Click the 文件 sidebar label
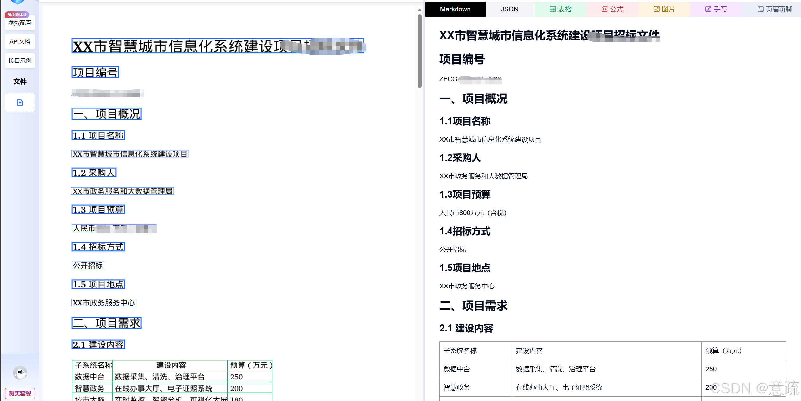Viewport: 801px width, 401px height. pyautogui.click(x=20, y=82)
